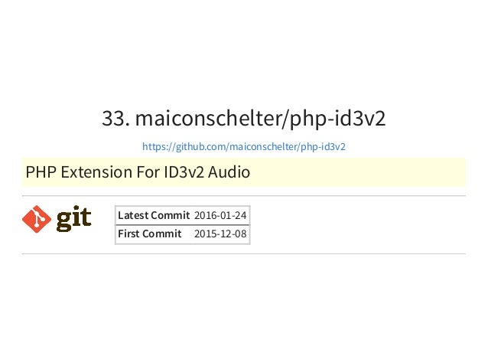488x356 pixels.
Task: Click the word 'Audio' in the description
Action: [x=229, y=172]
